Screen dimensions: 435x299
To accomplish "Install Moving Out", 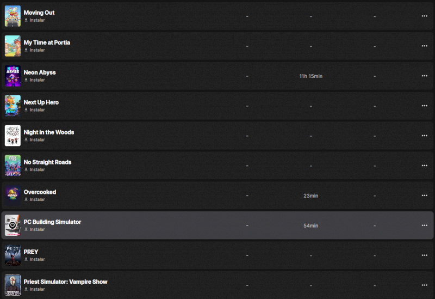I will (x=35, y=20).
